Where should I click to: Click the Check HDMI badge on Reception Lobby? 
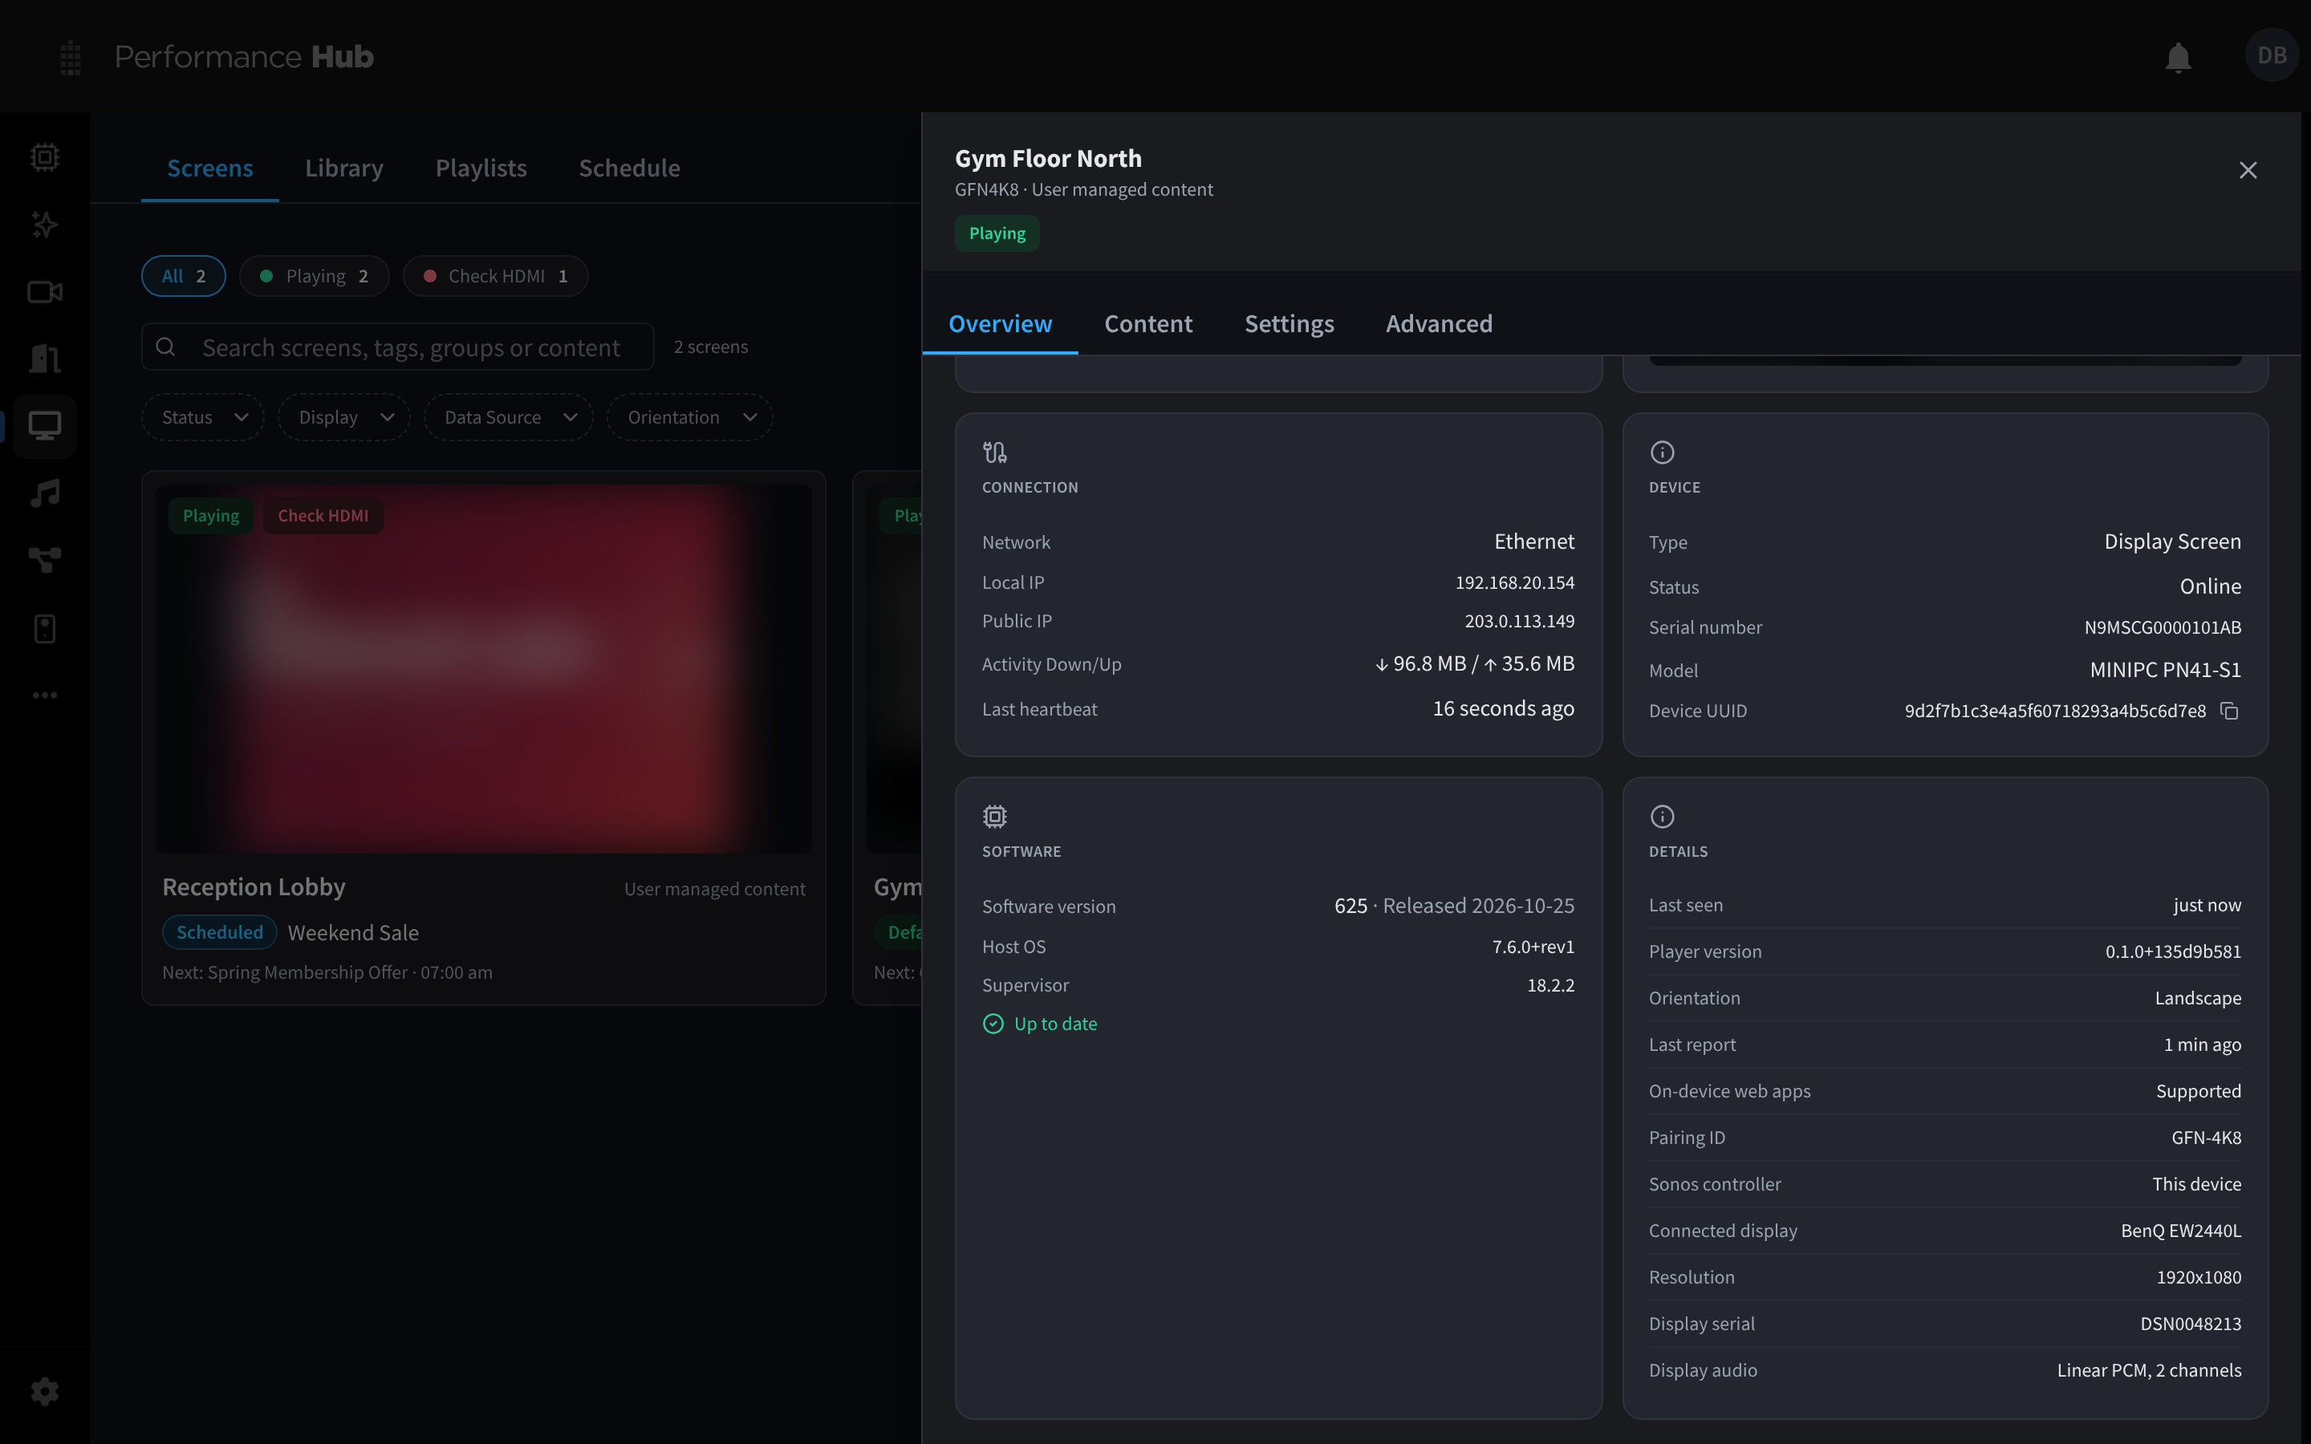tap(323, 516)
